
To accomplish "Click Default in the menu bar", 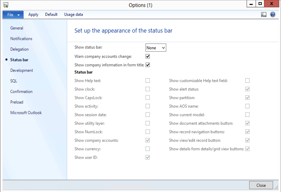I will (51, 15).
